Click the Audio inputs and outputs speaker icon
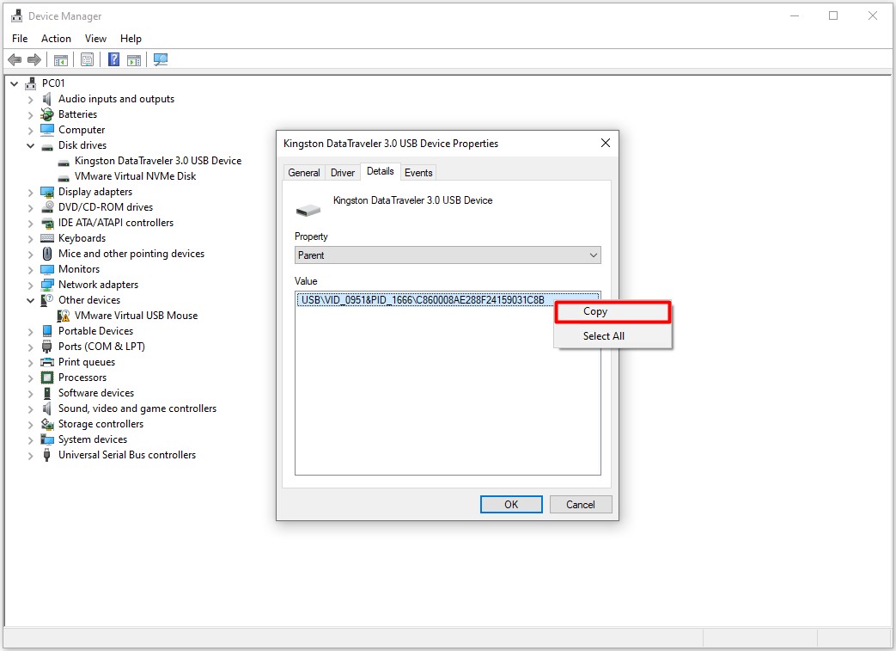896x651 pixels. [47, 99]
